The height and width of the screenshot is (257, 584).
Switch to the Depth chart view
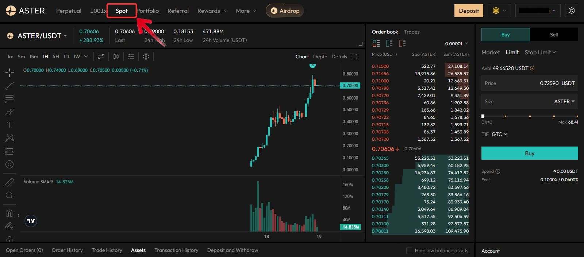coord(320,57)
